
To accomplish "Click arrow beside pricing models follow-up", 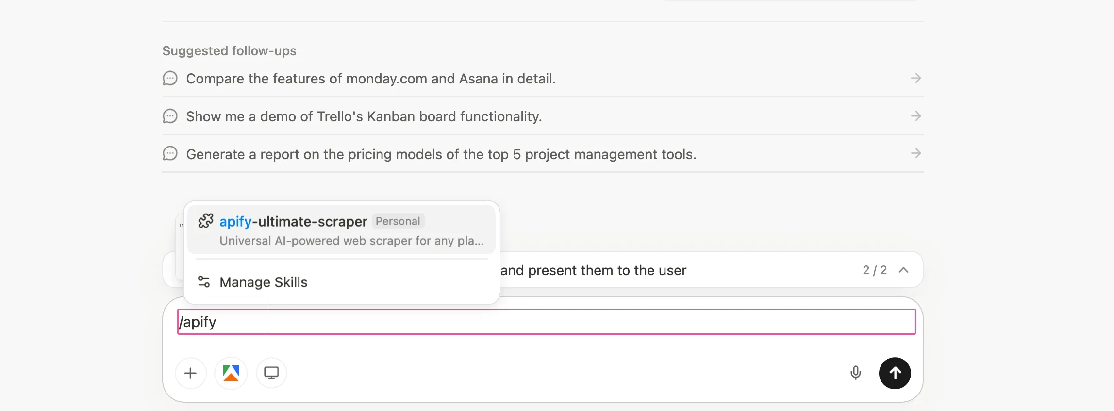I will 916,153.
